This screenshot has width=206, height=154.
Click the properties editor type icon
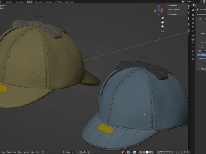pos(194,5)
